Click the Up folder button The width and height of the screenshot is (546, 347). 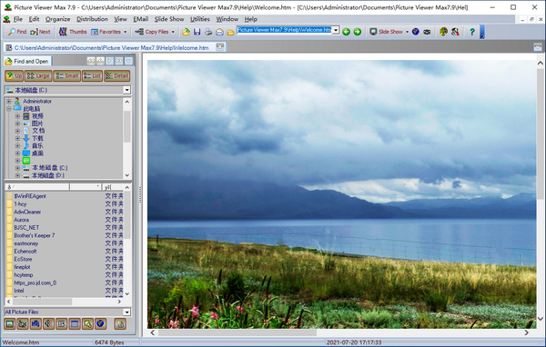tap(14, 75)
